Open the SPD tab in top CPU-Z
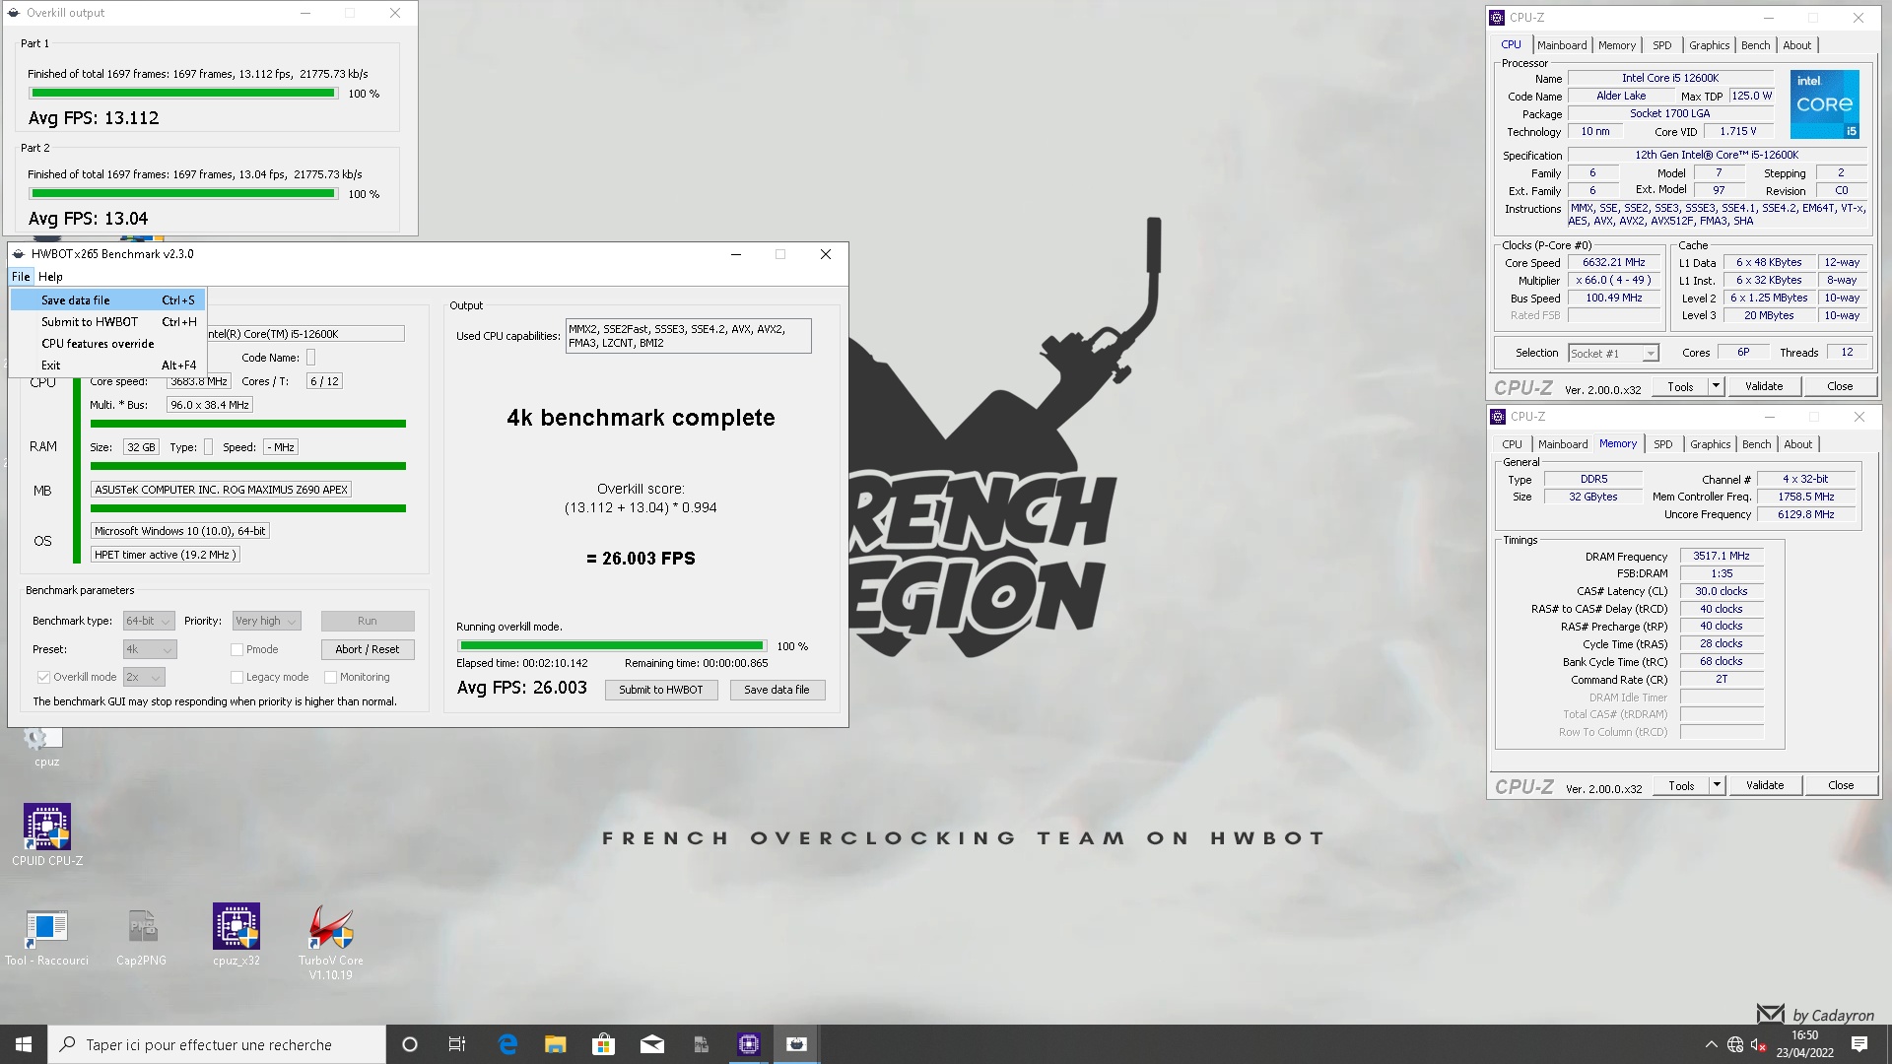 1661,45
